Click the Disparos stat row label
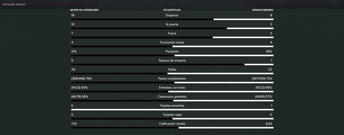This screenshot has height=135, width=344. click(172, 15)
